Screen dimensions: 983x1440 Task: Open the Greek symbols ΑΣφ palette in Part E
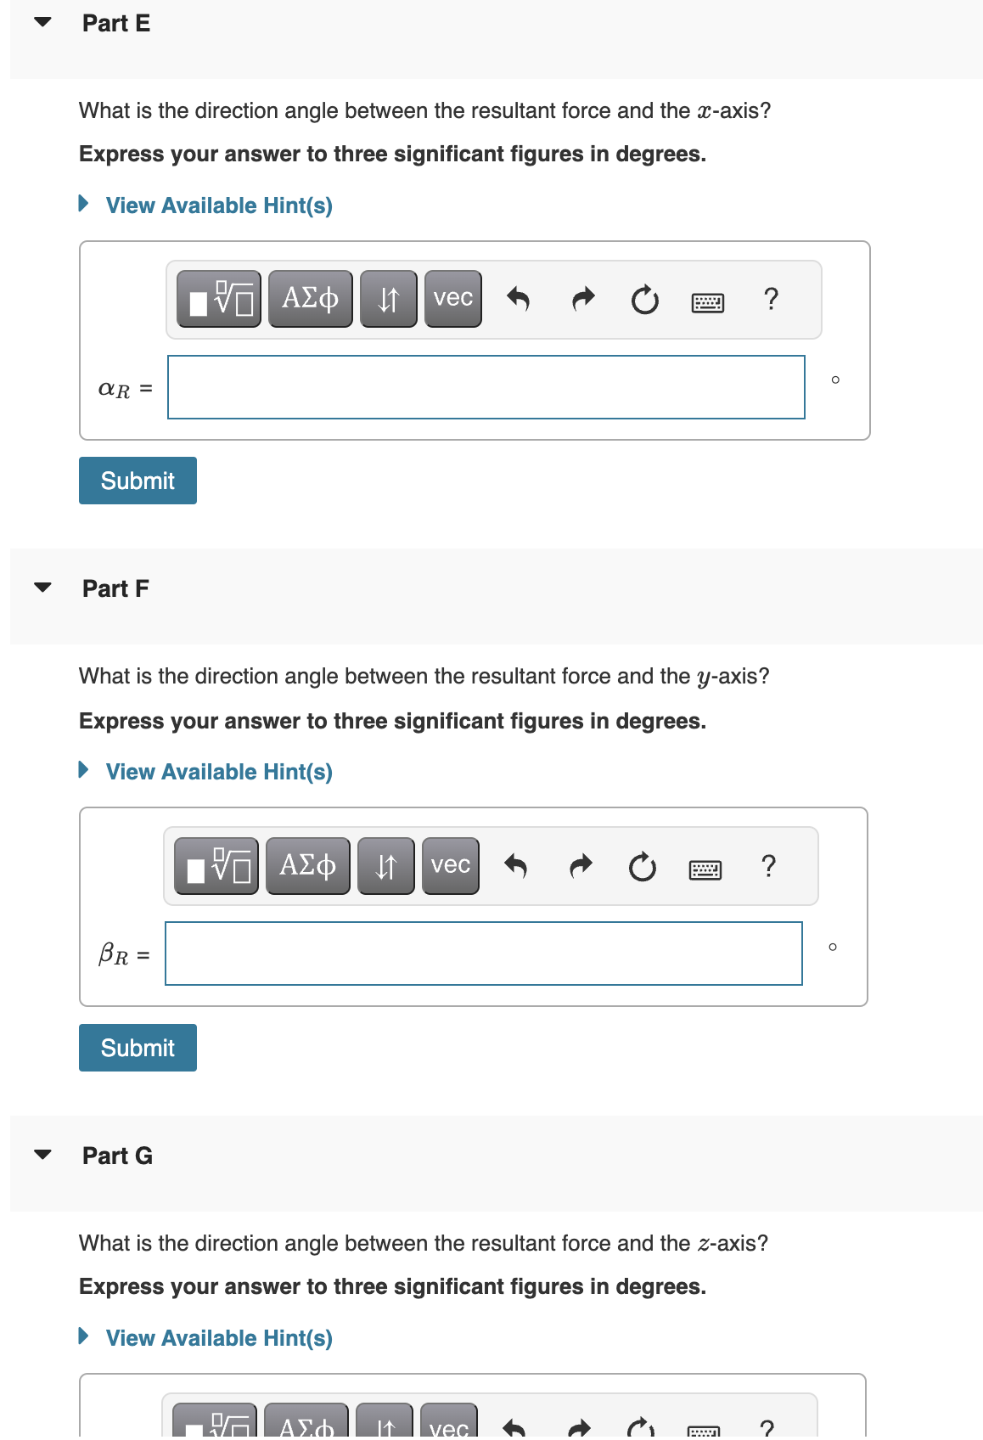point(309,298)
